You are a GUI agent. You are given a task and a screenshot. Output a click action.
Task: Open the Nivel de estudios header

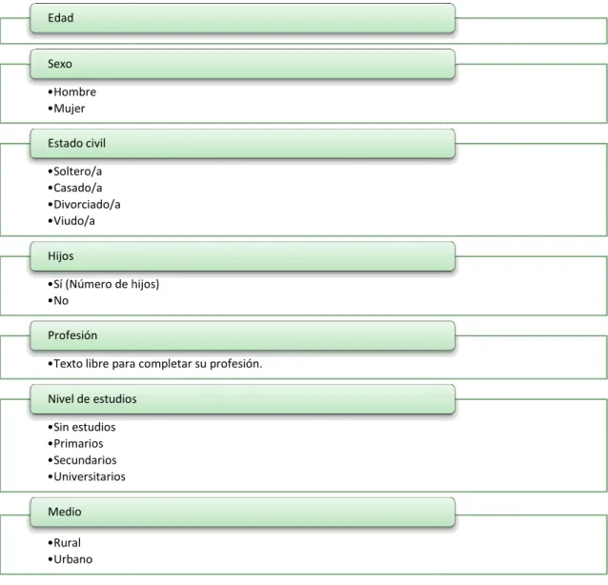[242, 399]
